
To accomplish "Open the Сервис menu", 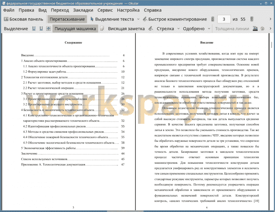I will pyautogui.click(x=105, y=10).
